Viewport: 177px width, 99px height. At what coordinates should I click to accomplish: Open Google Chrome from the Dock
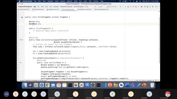47,85
